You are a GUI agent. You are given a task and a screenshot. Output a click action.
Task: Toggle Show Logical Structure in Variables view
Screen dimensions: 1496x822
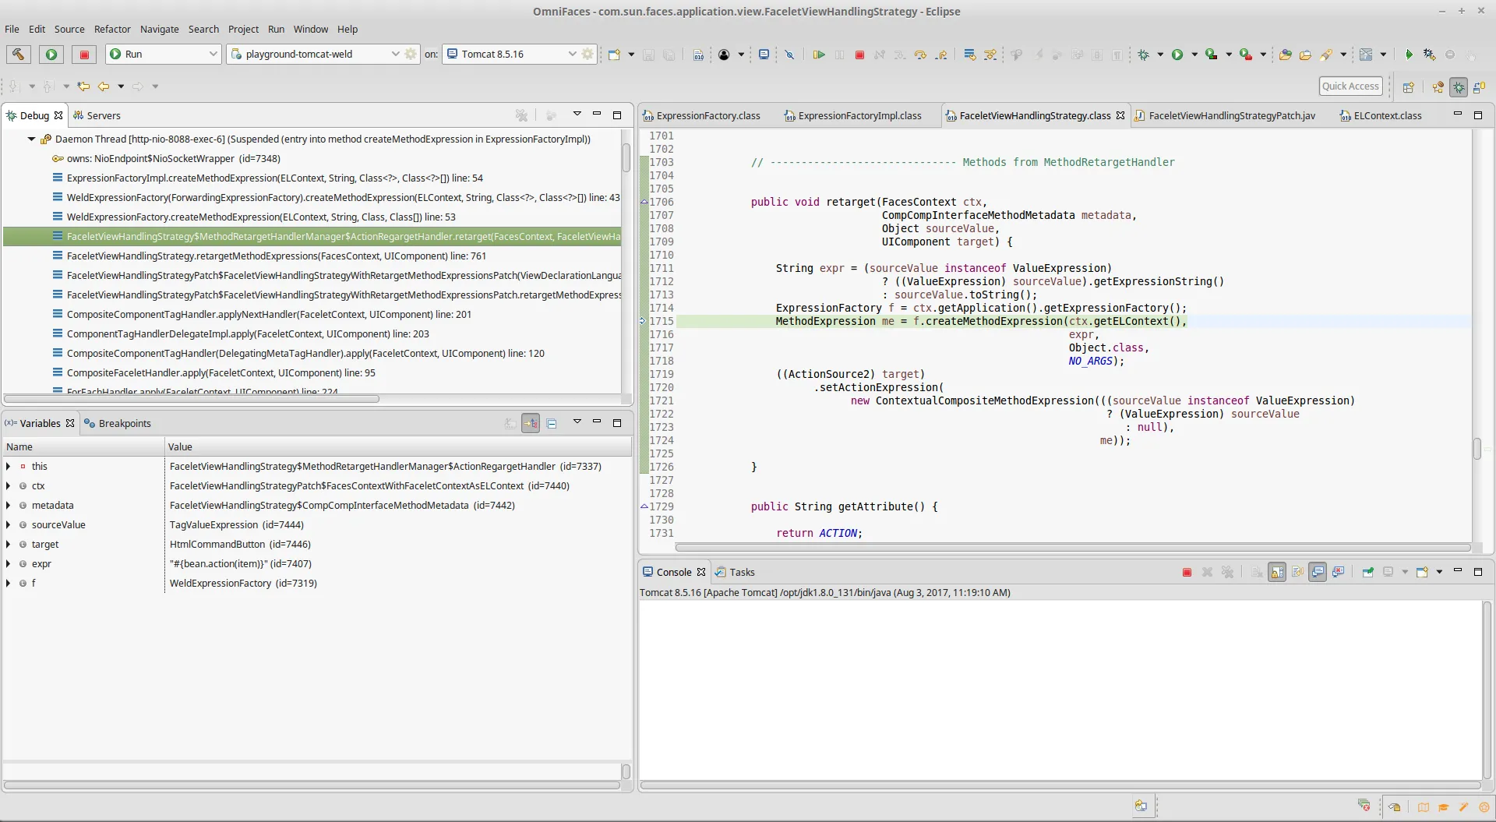(x=531, y=424)
